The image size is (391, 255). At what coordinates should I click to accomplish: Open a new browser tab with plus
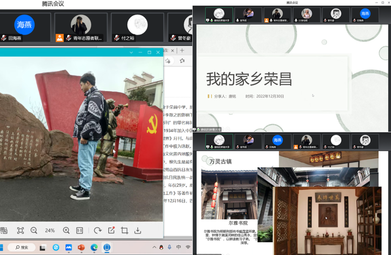pos(182,51)
